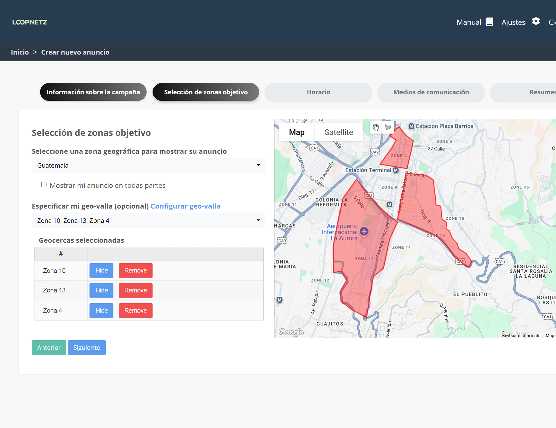Open the Medios de comunicación tab
Screen dimensions: 556x428
(x=431, y=92)
